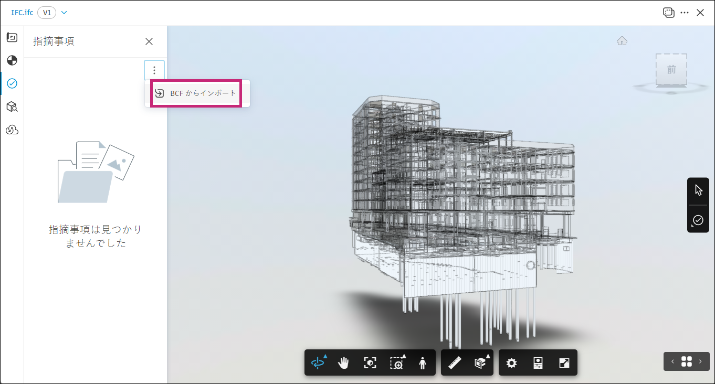Switch to Walk mode person icon

[x=423, y=362]
